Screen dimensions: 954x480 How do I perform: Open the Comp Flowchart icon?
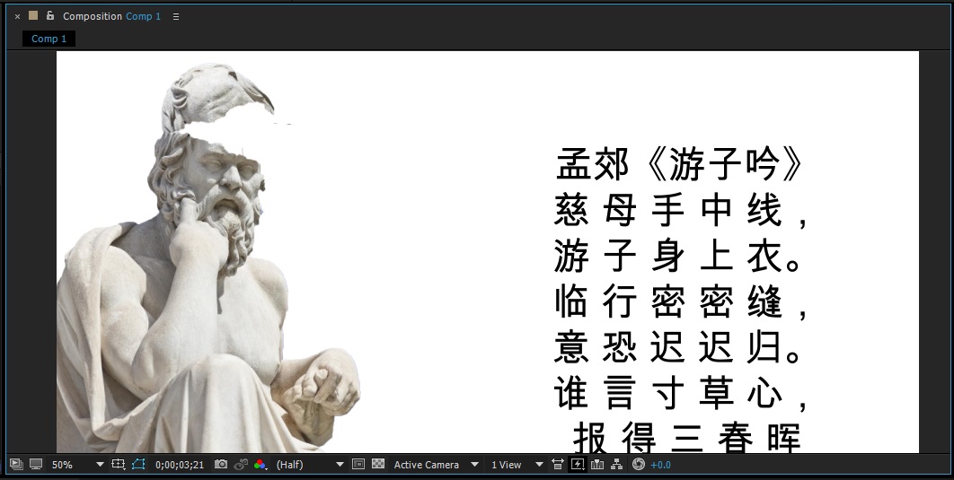click(x=617, y=465)
